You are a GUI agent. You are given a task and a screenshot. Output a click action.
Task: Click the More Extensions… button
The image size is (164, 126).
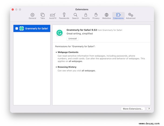pos(133,109)
